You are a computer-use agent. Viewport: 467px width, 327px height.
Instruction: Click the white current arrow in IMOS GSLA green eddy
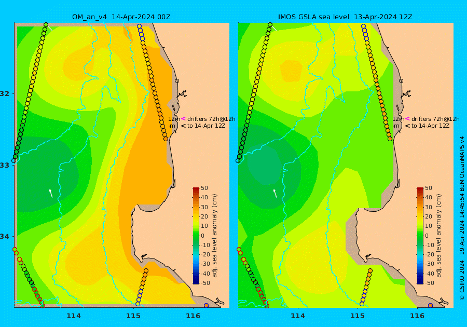point(275,193)
